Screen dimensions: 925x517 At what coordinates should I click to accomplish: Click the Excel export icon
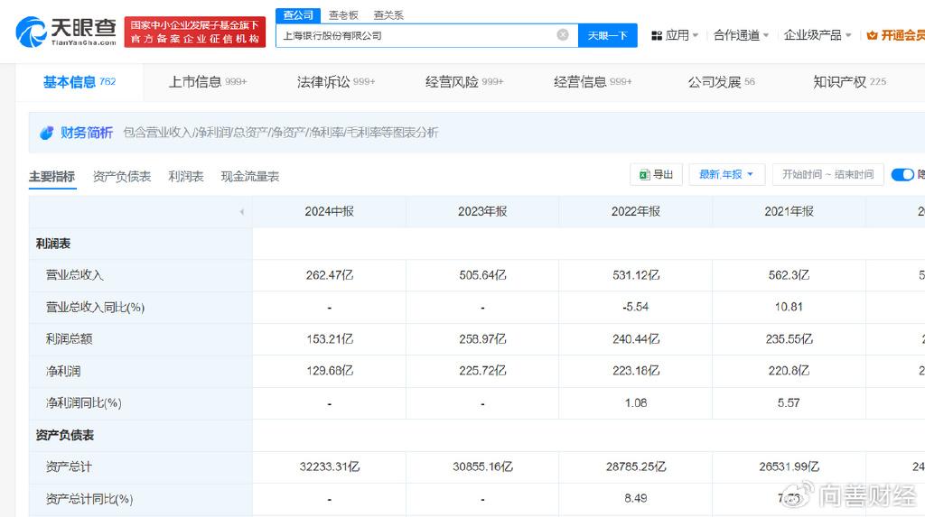[x=645, y=174]
